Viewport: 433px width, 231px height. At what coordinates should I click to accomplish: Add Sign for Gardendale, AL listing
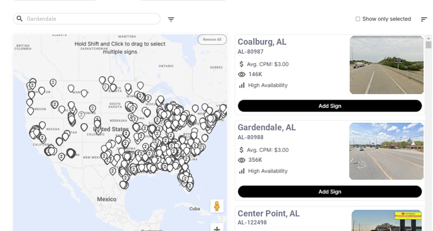(329, 191)
